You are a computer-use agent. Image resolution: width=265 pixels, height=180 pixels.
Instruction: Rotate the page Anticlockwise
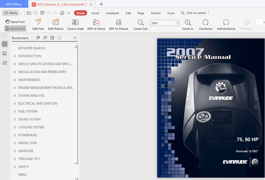click(226, 25)
